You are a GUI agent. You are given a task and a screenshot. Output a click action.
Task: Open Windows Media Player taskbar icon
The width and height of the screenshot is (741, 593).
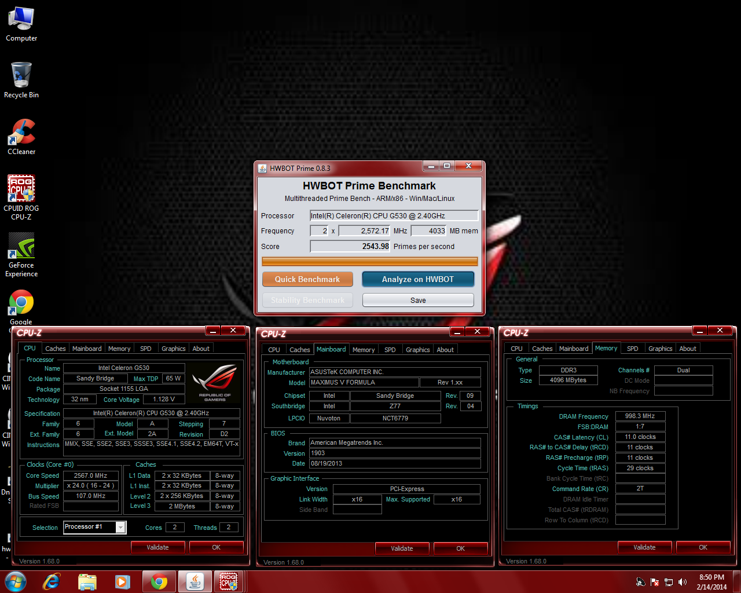coord(123,581)
